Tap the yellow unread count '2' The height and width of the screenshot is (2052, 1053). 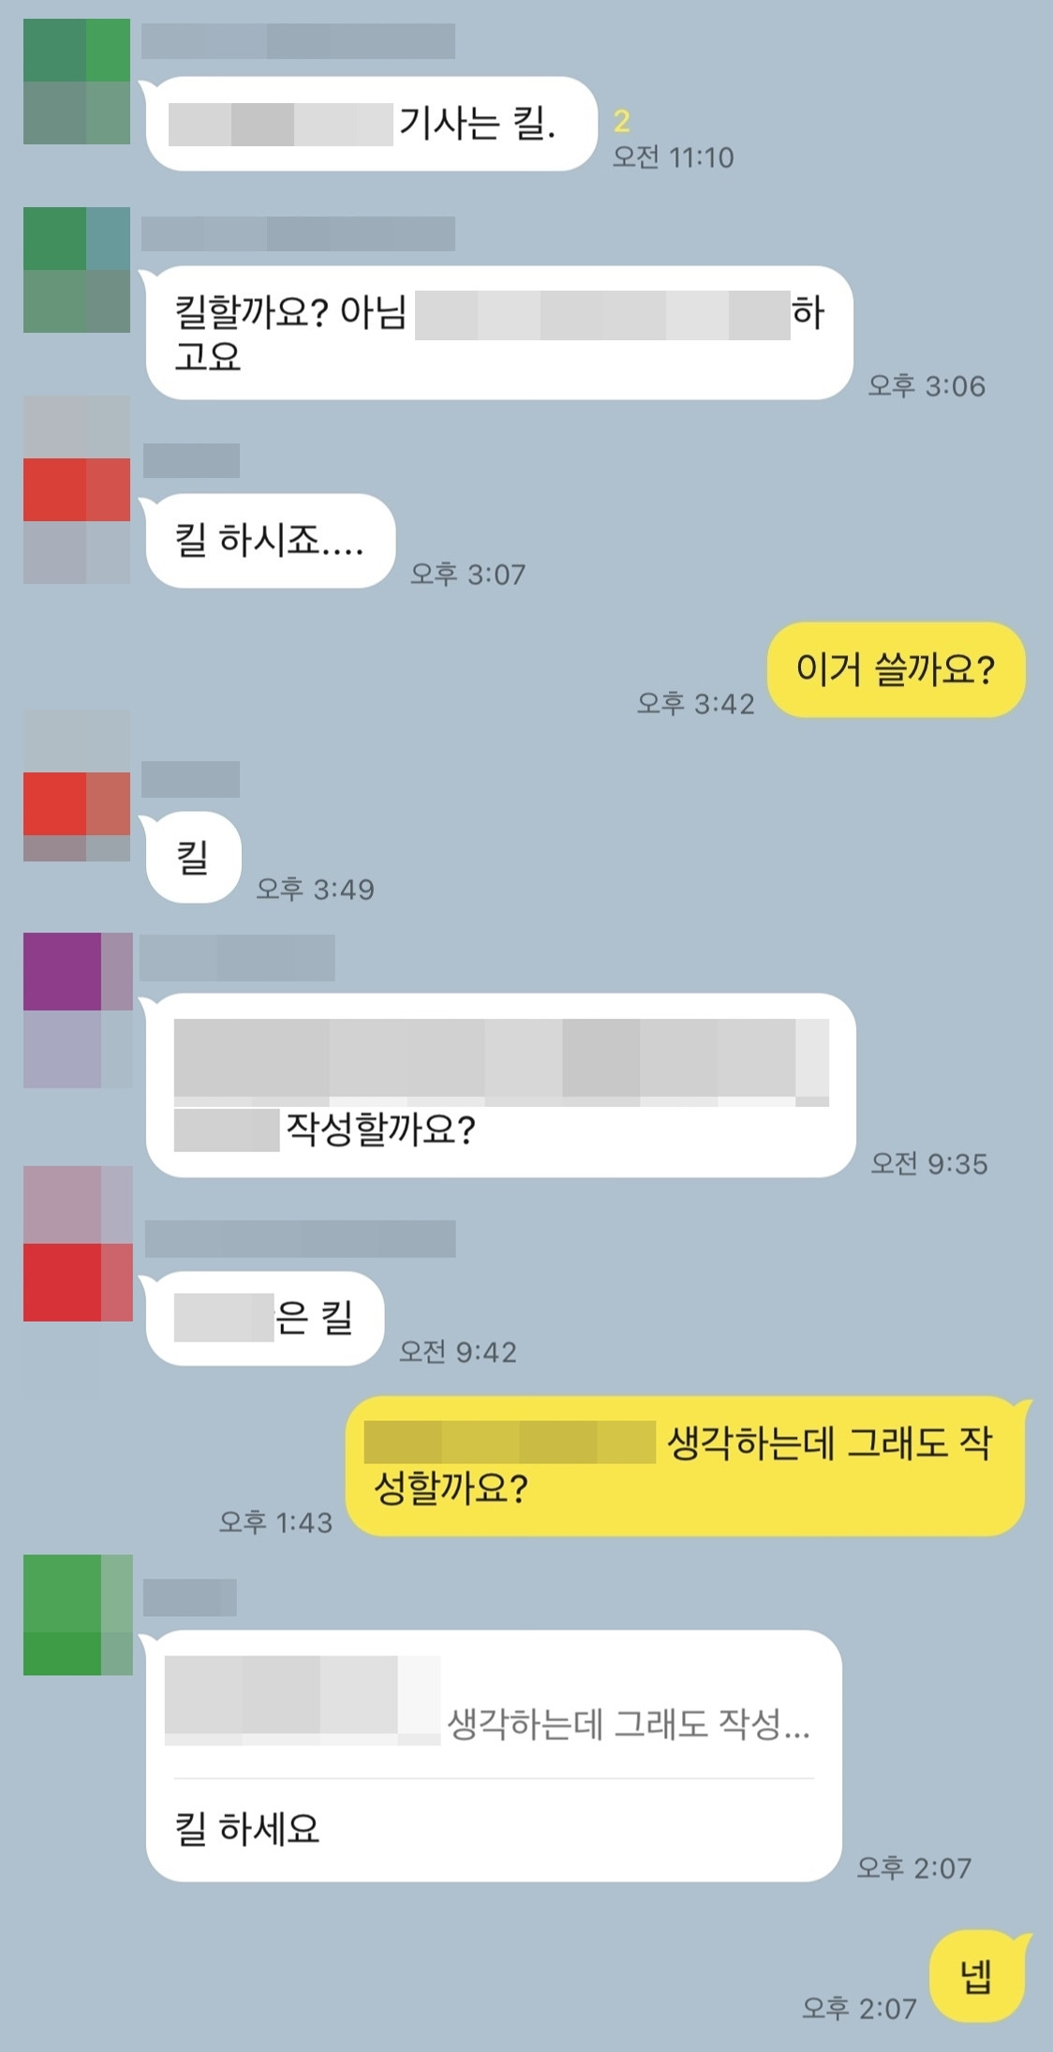coord(622,121)
